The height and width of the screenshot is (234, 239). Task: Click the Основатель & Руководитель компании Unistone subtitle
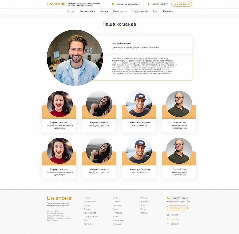(x=135, y=48)
